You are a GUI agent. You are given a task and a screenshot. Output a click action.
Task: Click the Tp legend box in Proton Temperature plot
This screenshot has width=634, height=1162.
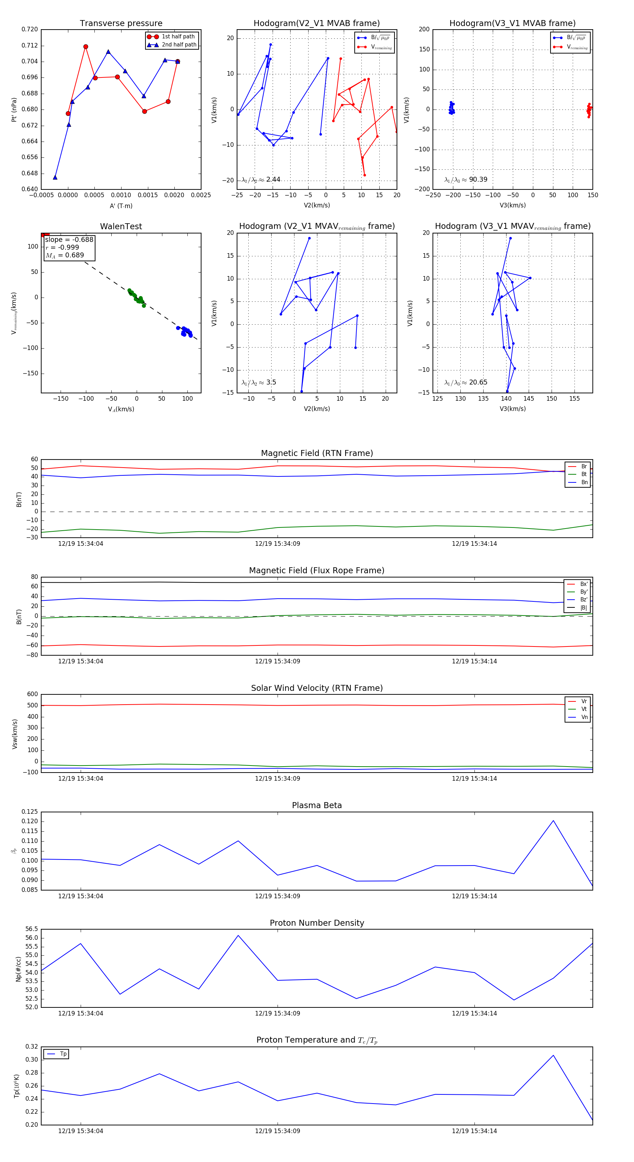click(x=56, y=1054)
